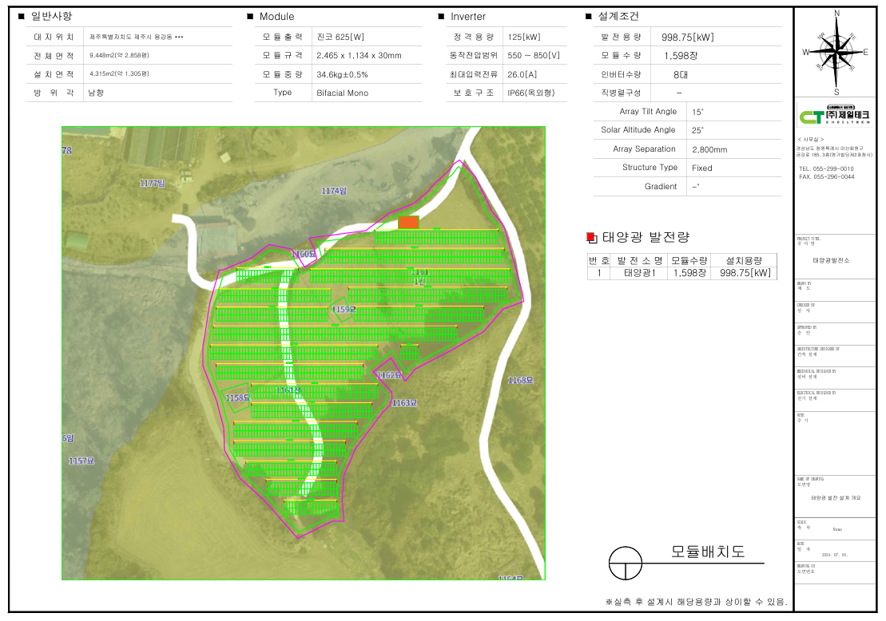Click 998.75[kW] in the 설계조건 발전용량 row
This screenshot has width=886, height=621.
tap(688, 38)
